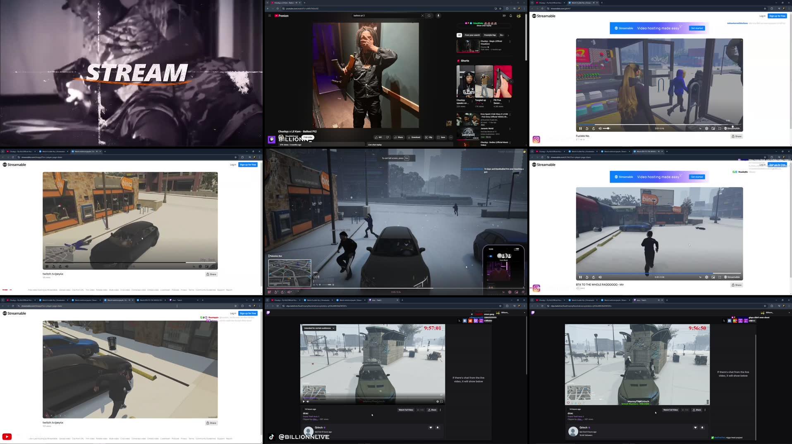Click the YouTube magnifier search button
Viewport: 792px width, 444px height.
(x=429, y=16)
